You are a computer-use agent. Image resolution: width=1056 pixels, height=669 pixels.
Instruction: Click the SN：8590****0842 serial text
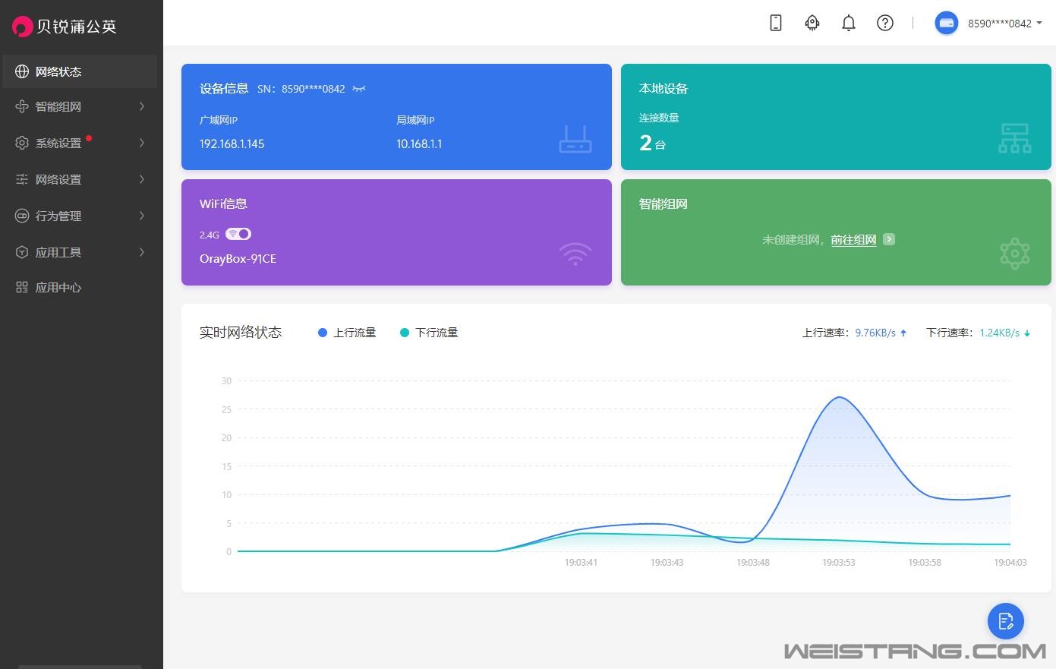click(301, 89)
